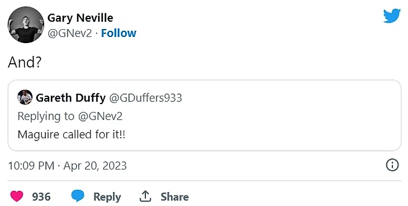Click the share upload arrow icon

click(145, 196)
